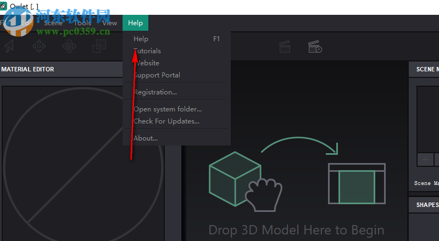Click the material preview circle
This screenshot has height=241, width=439.
pyautogui.click(x=83, y=167)
